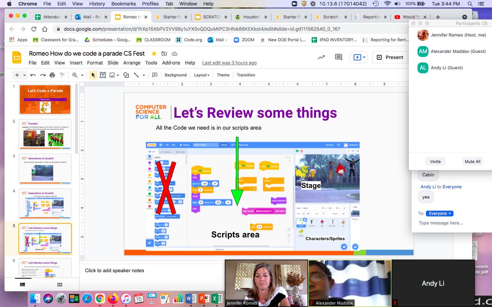Click the Wi-Fi icon in menu bar
492x307 pixels.
point(387,4)
